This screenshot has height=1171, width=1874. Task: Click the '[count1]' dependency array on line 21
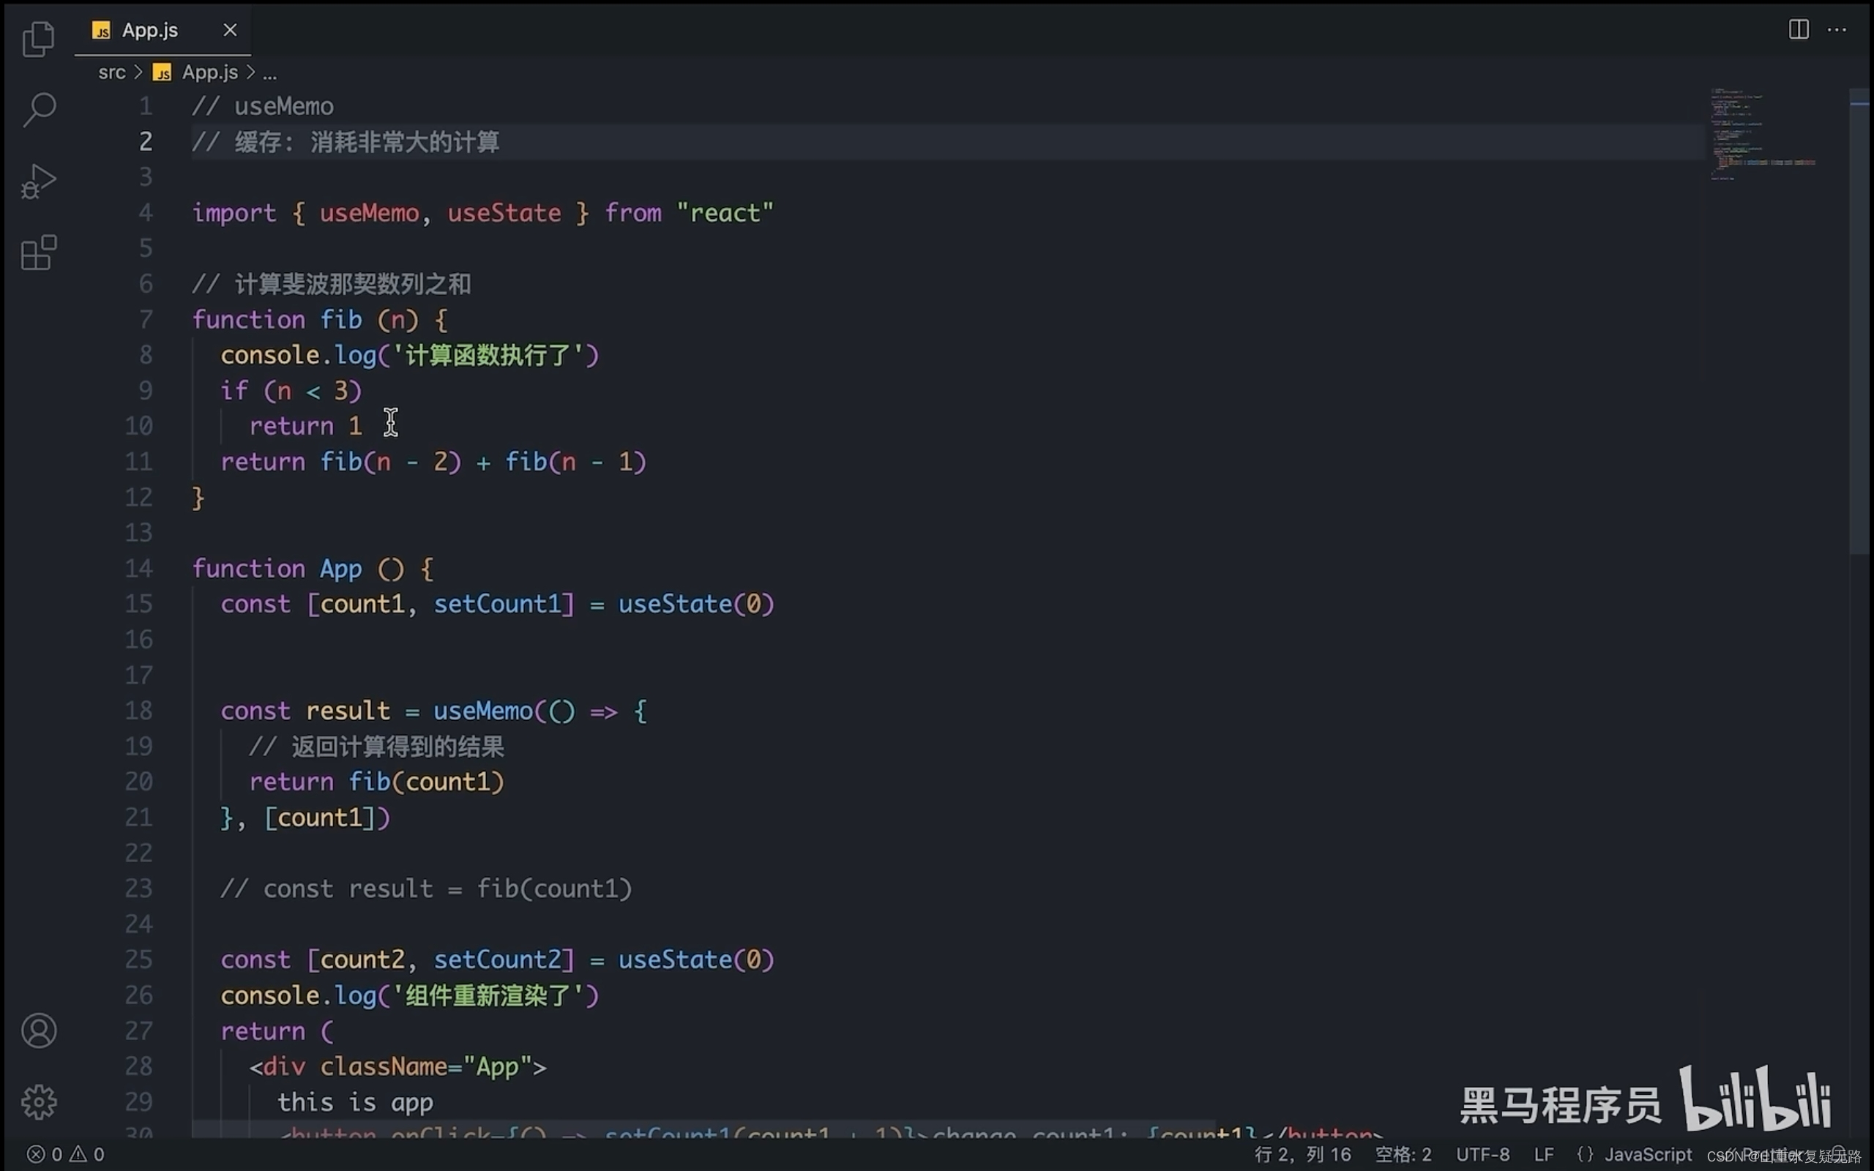320,817
